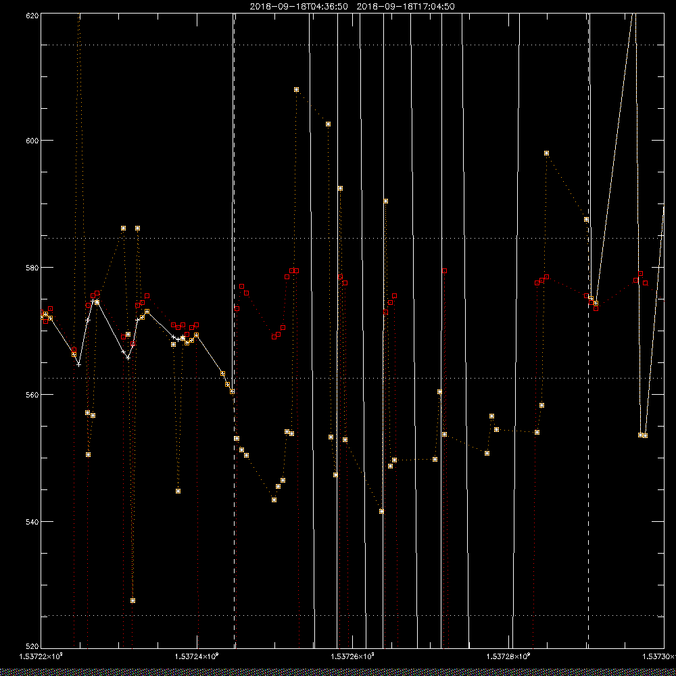The height and width of the screenshot is (676, 676).
Task: Select the y-axis label 520
Action: coord(32,647)
